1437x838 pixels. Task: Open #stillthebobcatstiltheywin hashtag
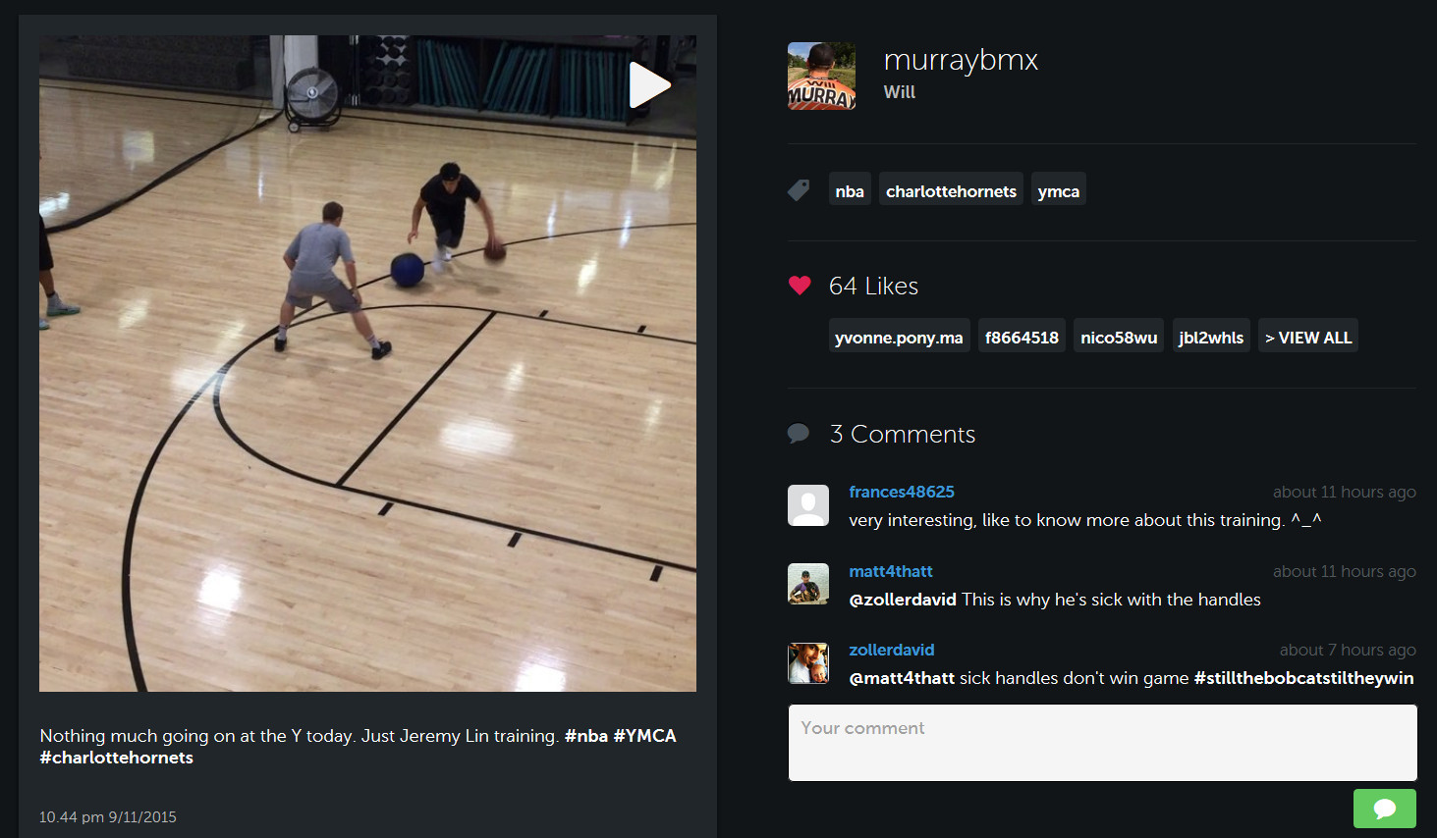tap(1303, 678)
